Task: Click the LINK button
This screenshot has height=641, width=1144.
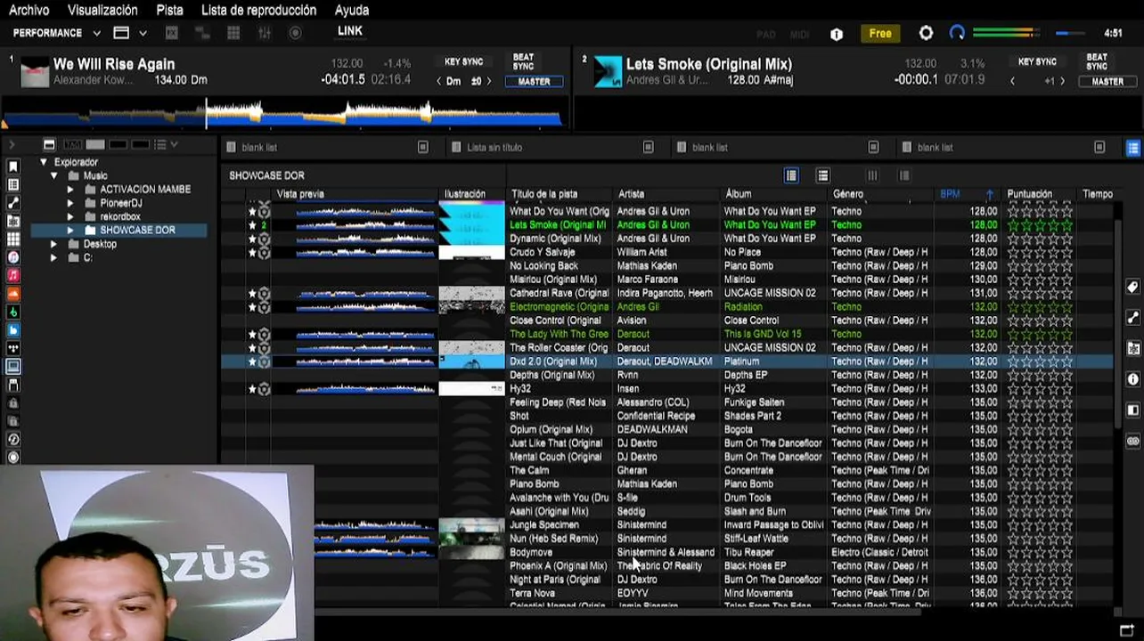Action: coord(350,31)
